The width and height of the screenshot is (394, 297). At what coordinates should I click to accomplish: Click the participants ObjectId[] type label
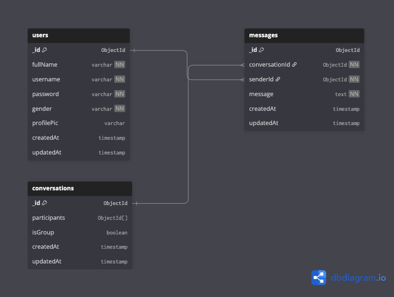[x=112, y=217]
